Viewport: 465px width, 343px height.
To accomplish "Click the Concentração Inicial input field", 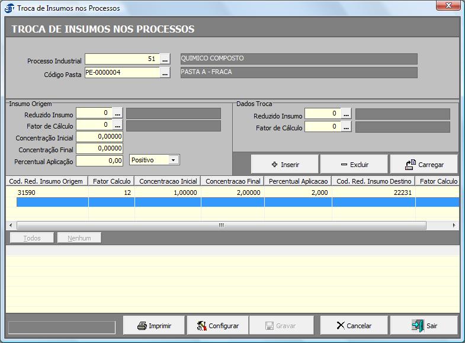I will click(x=100, y=137).
